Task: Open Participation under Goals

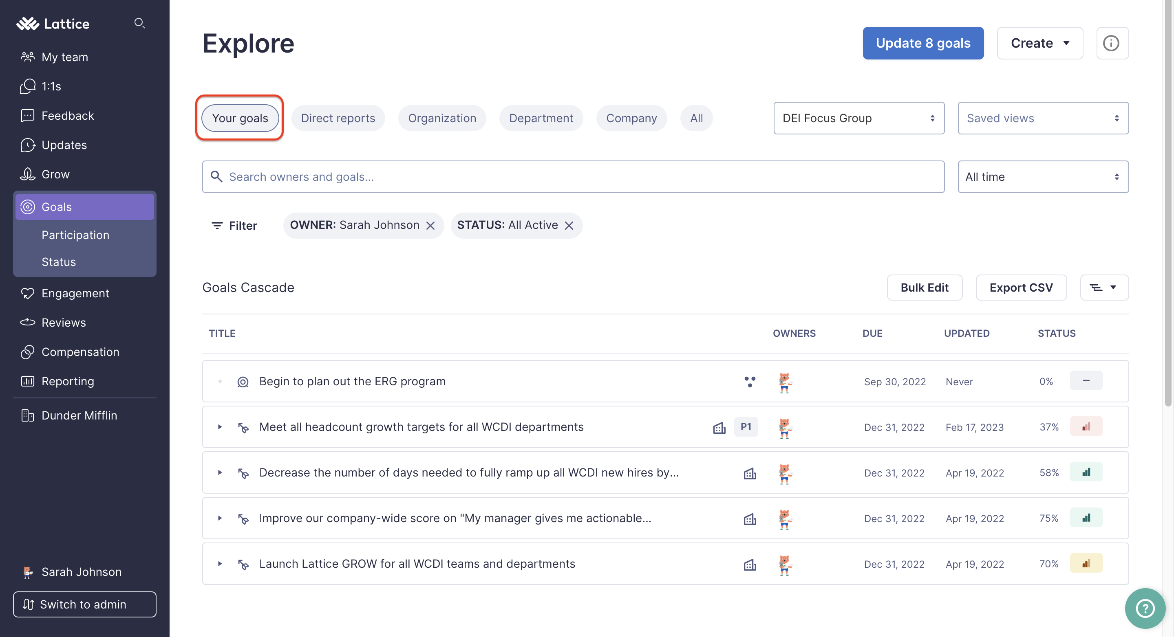Action: tap(75, 235)
